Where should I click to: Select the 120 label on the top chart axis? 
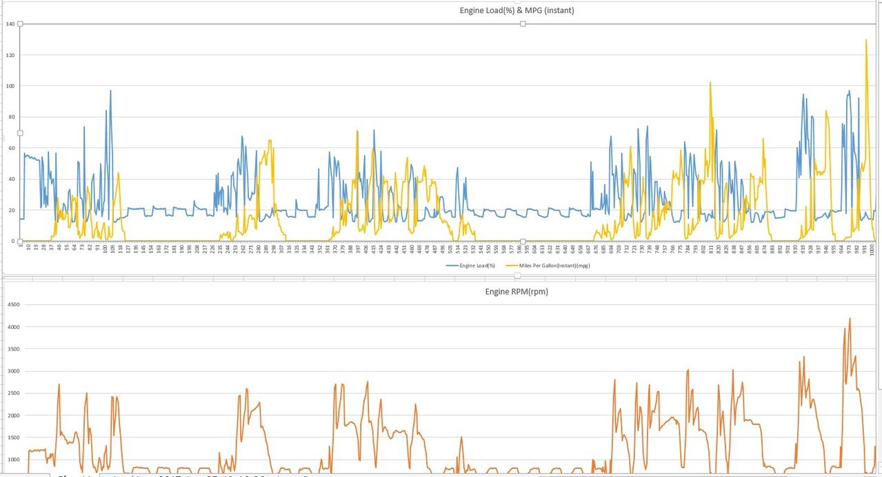point(10,55)
